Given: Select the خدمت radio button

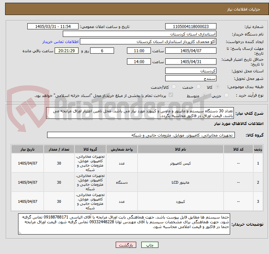Looking at the screenshot, I should click(198, 87).
